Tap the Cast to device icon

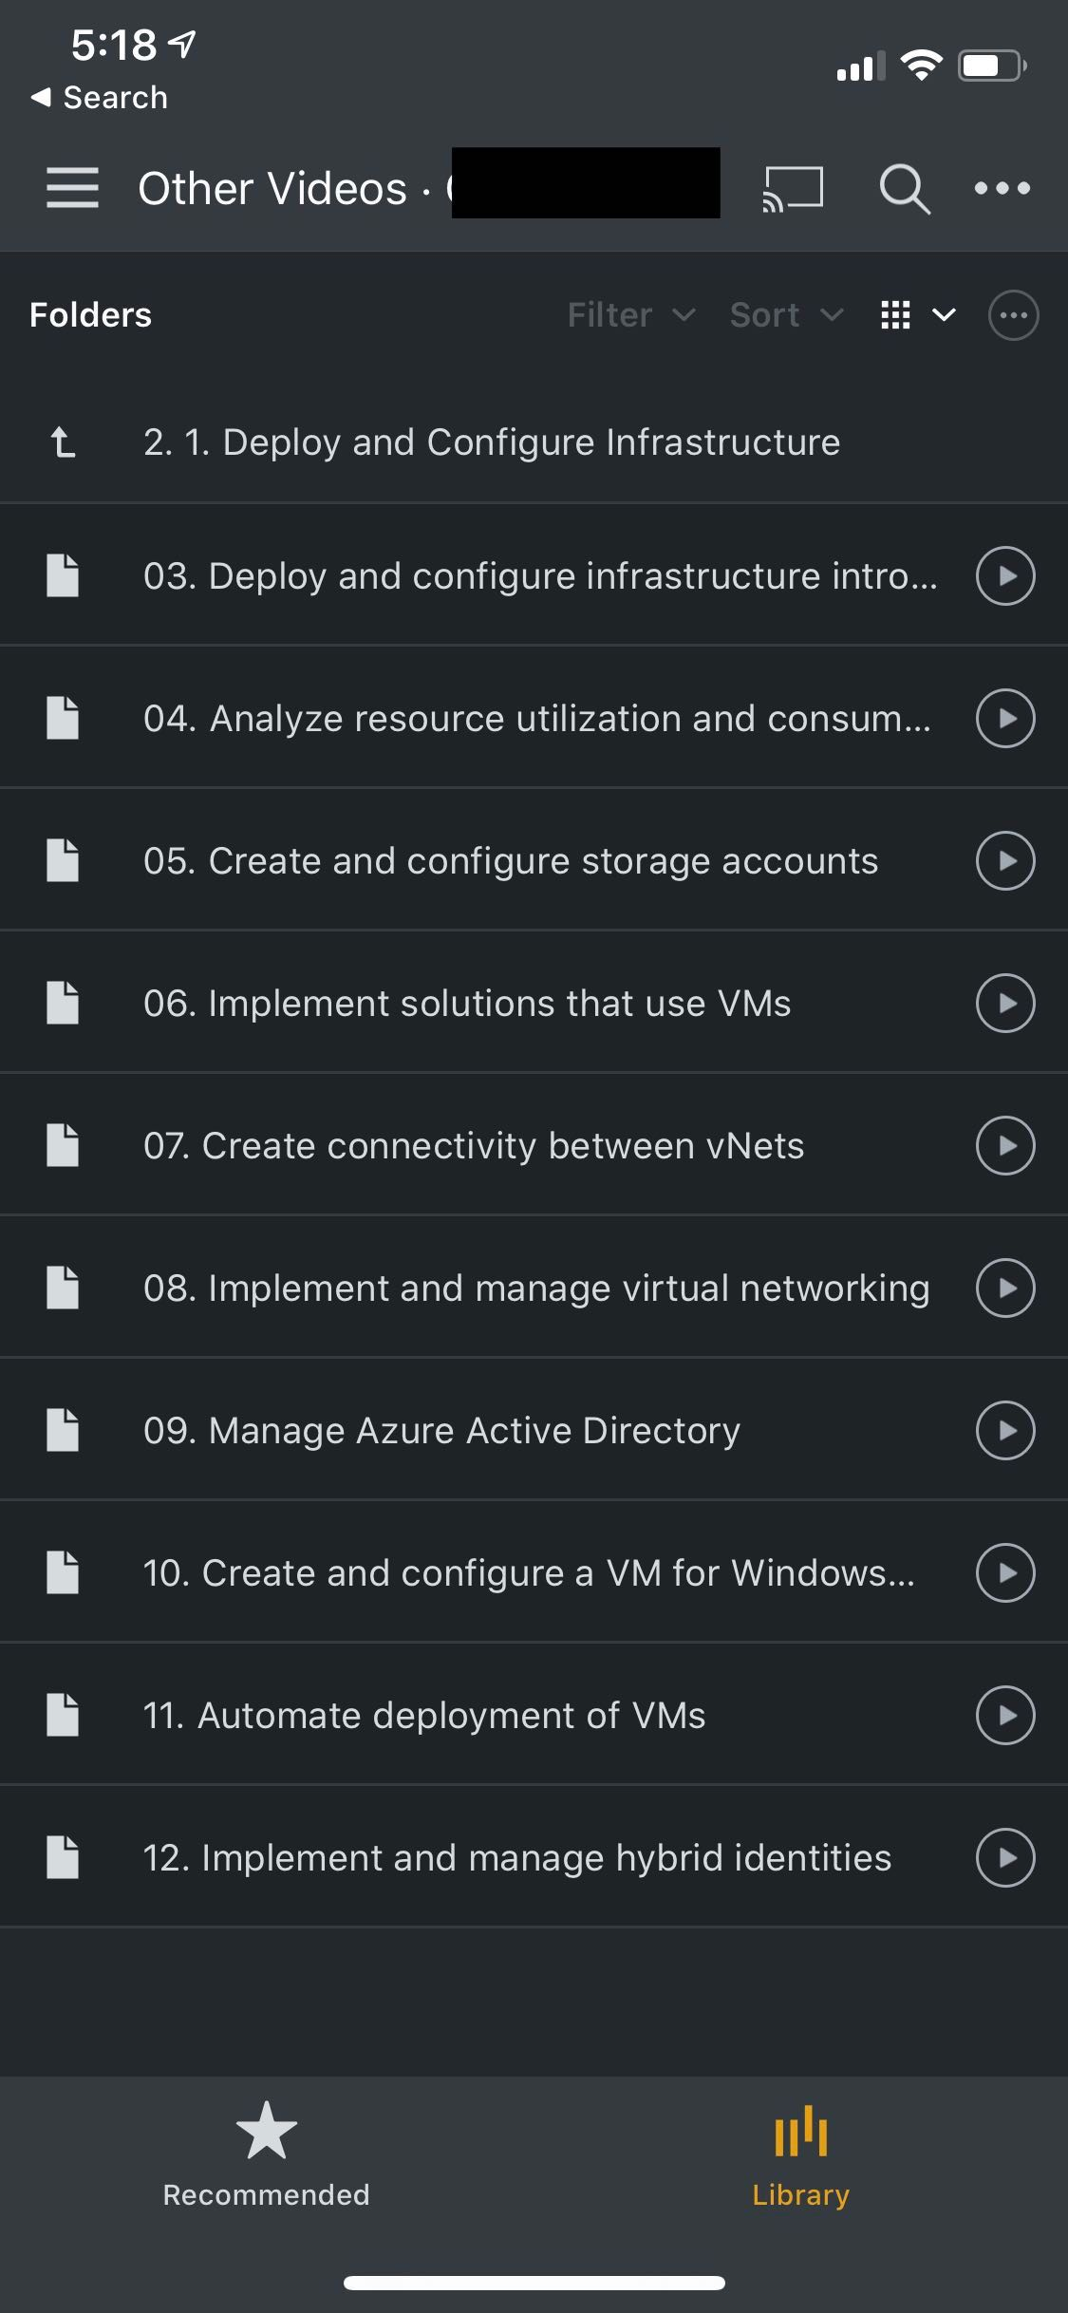[793, 187]
